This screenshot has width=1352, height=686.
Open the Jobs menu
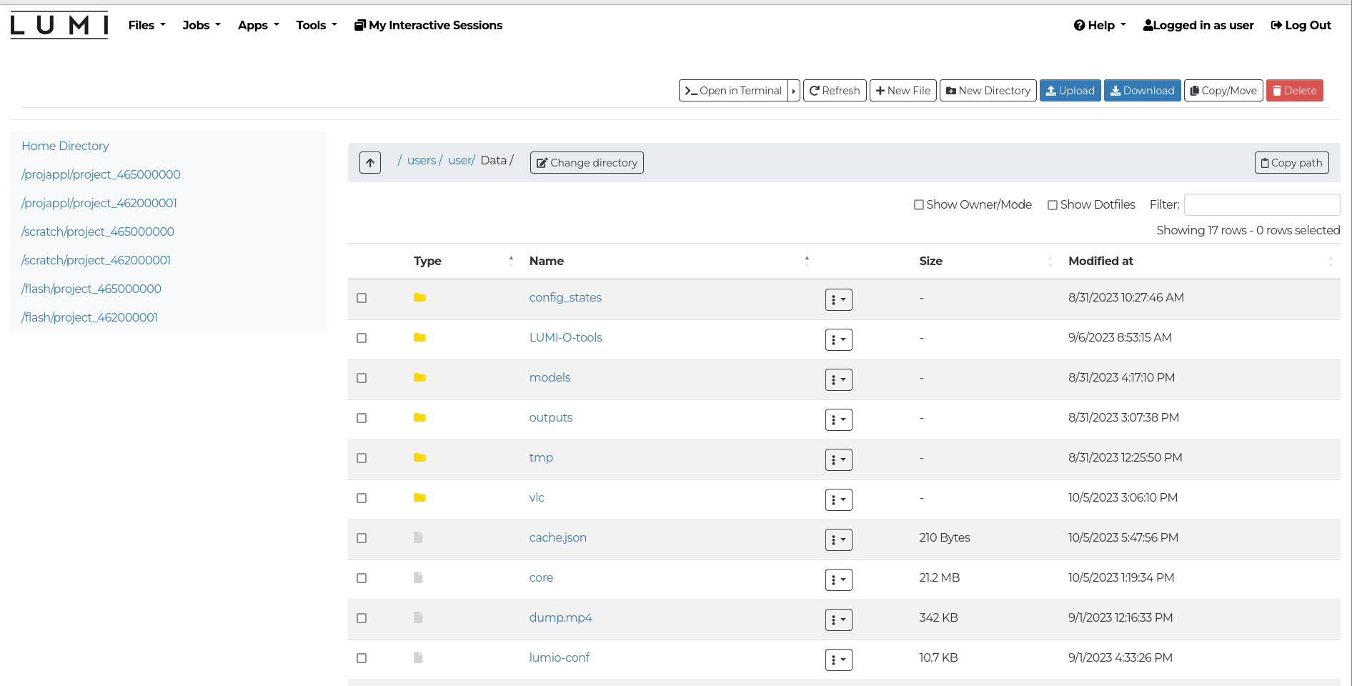200,25
